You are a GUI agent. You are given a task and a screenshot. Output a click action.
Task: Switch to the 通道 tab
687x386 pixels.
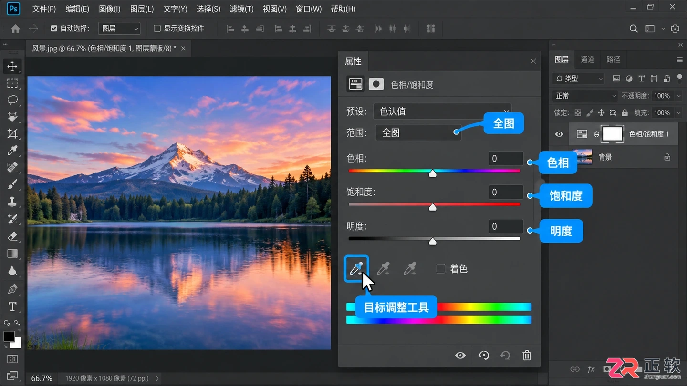[x=587, y=60]
